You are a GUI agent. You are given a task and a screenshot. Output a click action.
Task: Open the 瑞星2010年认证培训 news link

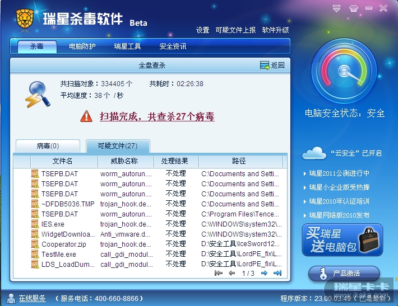point(339,201)
